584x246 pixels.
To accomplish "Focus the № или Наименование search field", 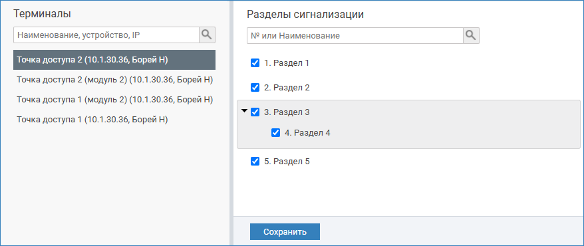I will pyautogui.click(x=355, y=36).
